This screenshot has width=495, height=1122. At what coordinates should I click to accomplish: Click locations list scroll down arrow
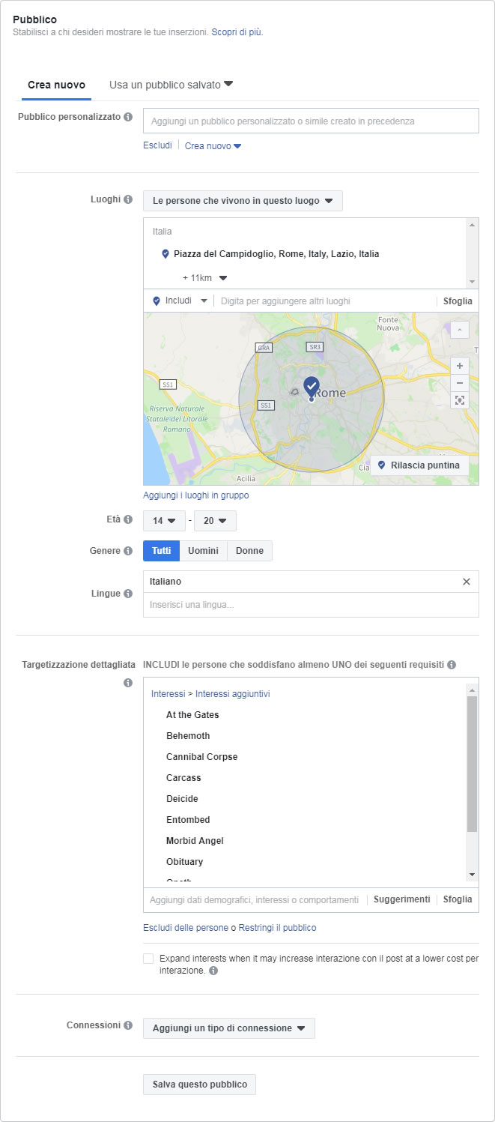pyautogui.click(x=472, y=281)
